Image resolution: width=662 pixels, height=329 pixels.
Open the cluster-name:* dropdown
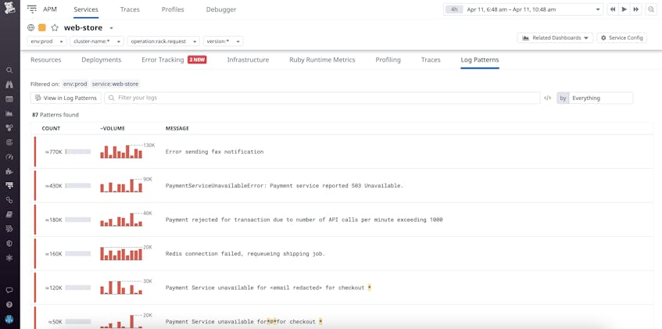point(97,41)
